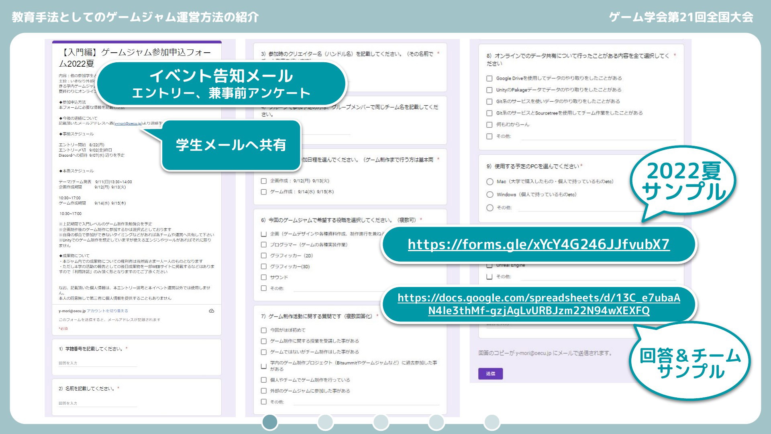Focus the 名前 answer input field
The height and width of the screenshot is (434, 771).
click(x=98, y=403)
